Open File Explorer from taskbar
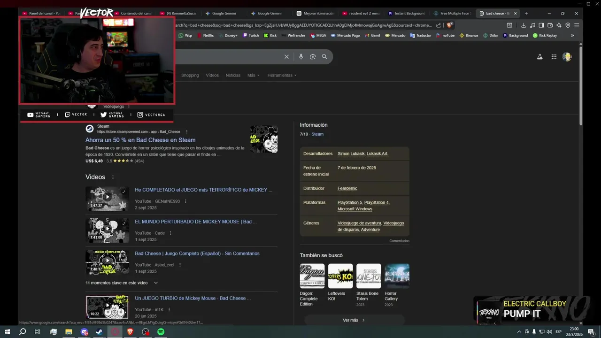 69,332
